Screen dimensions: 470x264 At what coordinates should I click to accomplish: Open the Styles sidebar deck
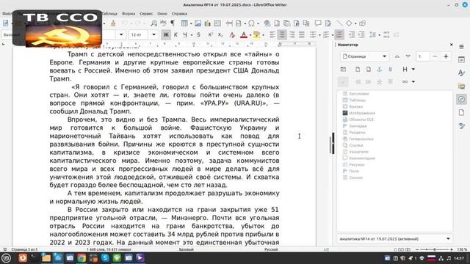coord(462,73)
